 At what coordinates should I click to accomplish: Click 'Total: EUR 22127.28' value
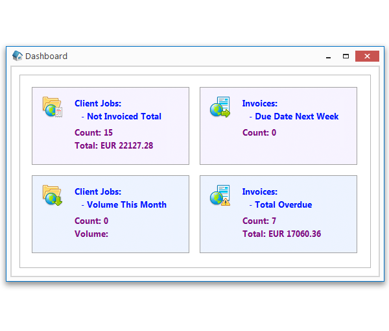pos(114,145)
